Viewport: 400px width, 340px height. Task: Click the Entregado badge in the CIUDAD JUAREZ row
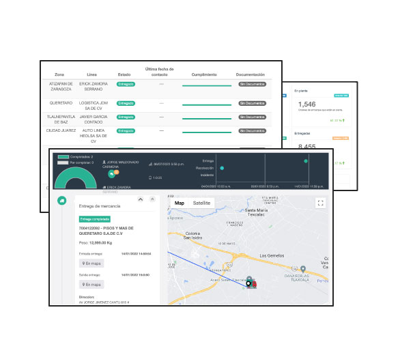[x=126, y=131]
